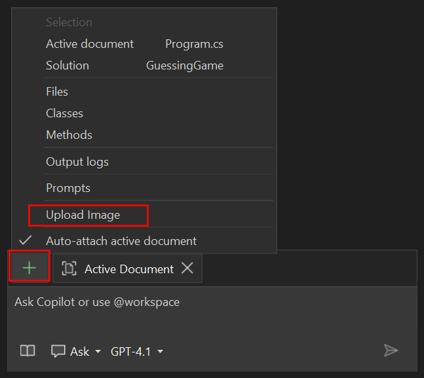The image size is (424, 378).
Task: Click the green plus add reference button
Action: [x=29, y=268]
